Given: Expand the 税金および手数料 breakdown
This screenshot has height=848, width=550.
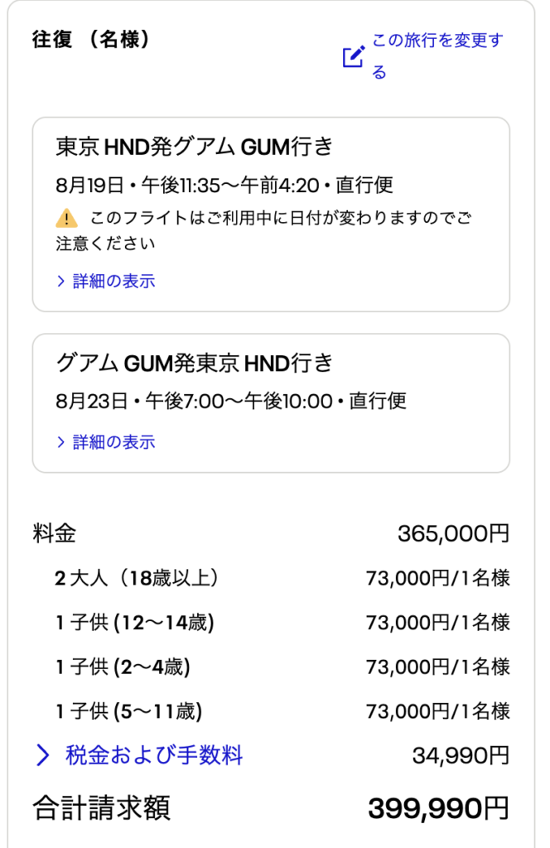Looking at the screenshot, I should [154, 754].
